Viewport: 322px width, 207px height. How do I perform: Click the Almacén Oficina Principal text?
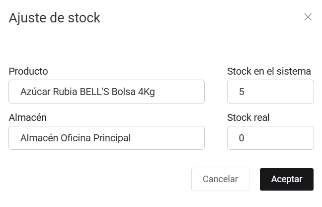click(x=76, y=138)
